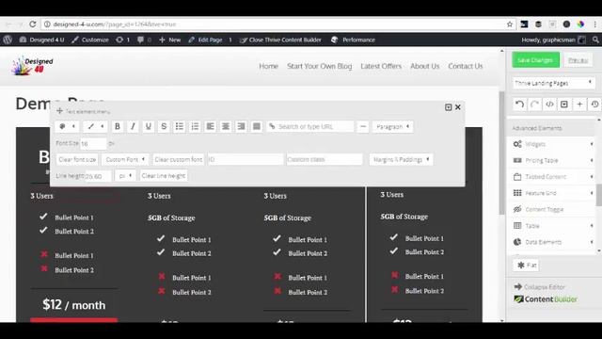Open About Us menu item
The image size is (602, 339).
point(424,66)
